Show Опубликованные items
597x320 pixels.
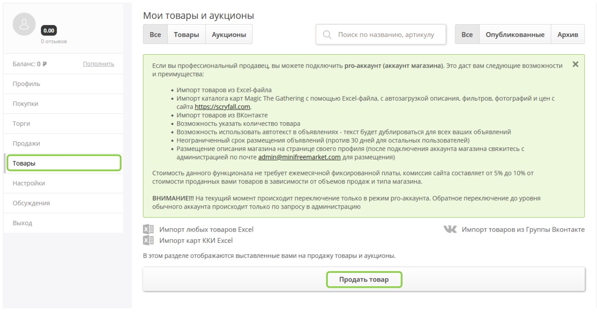[x=515, y=34]
